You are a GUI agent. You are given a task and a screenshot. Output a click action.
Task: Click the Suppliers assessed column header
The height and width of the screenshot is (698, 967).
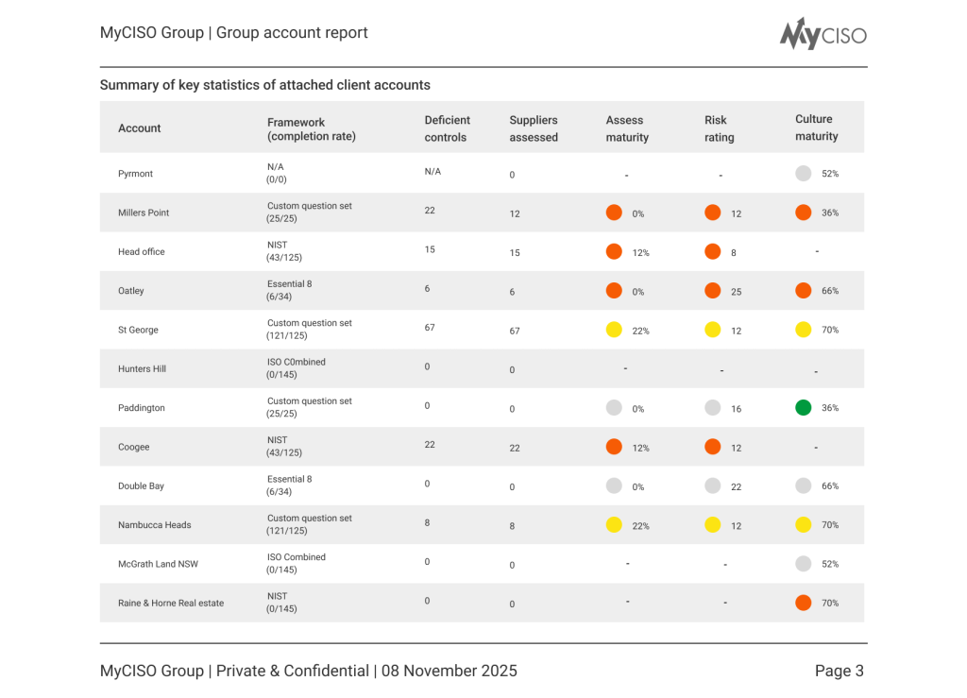click(x=534, y=128)
